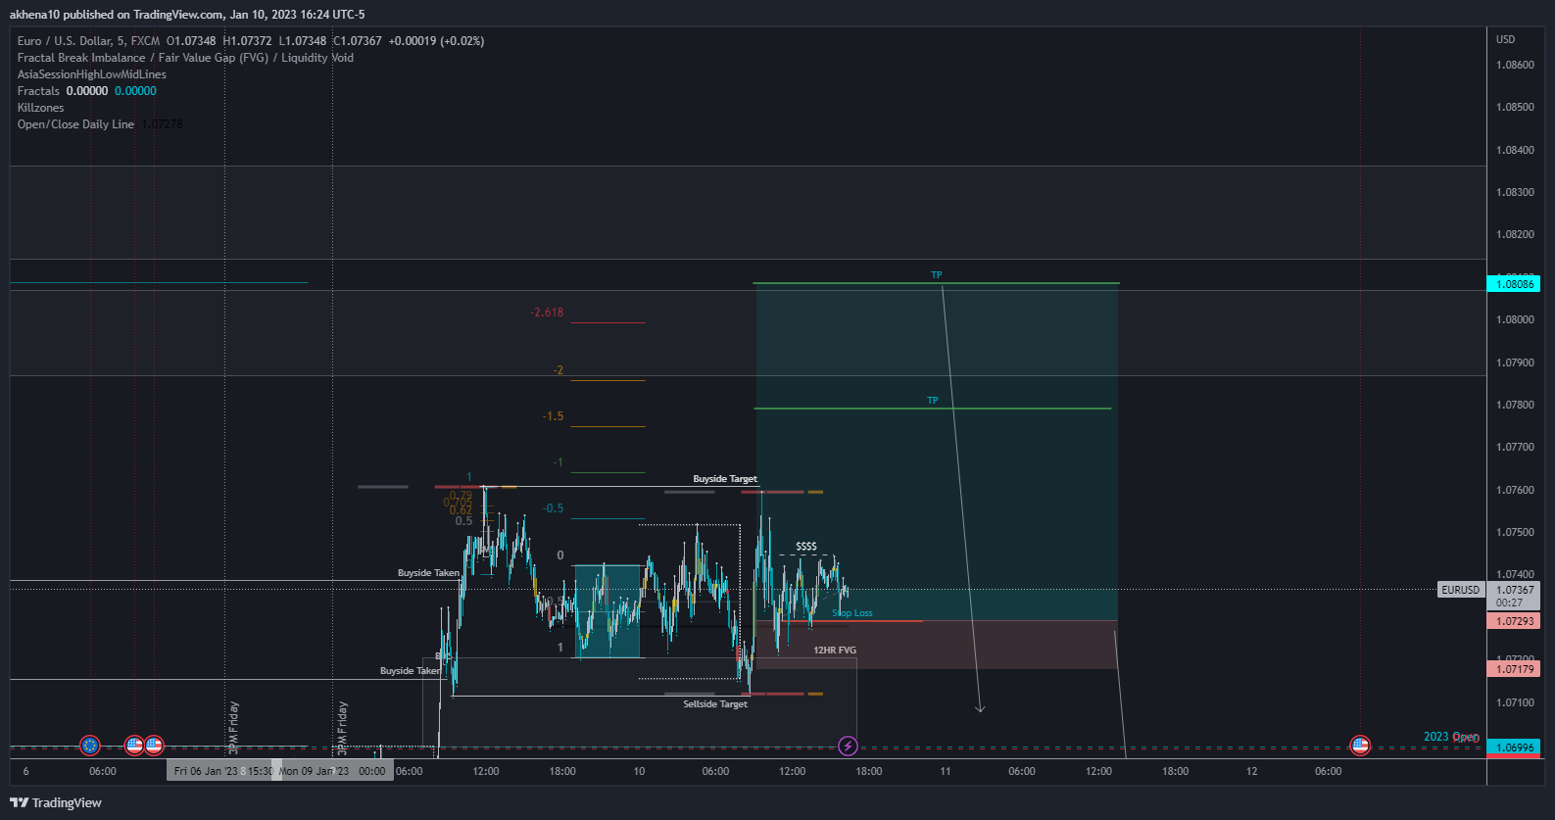Image resolution: width=1555 pixels, height=820 pixels.
Task: Select the TP label near the 1.07800 level
Action: [933, 401]
